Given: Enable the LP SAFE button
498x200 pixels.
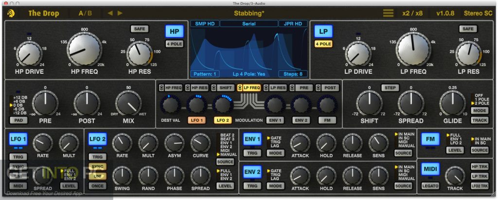Looking at the screenshot, I should click(x=468, y=29).
